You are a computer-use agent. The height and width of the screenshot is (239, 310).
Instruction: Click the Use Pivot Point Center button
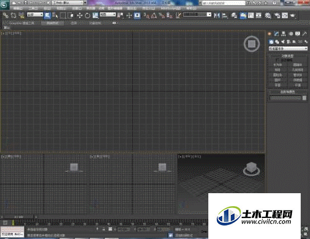click(x=120, y=15)
